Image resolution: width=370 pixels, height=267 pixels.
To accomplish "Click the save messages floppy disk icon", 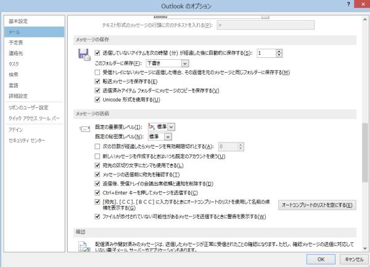I will (84, 54).
